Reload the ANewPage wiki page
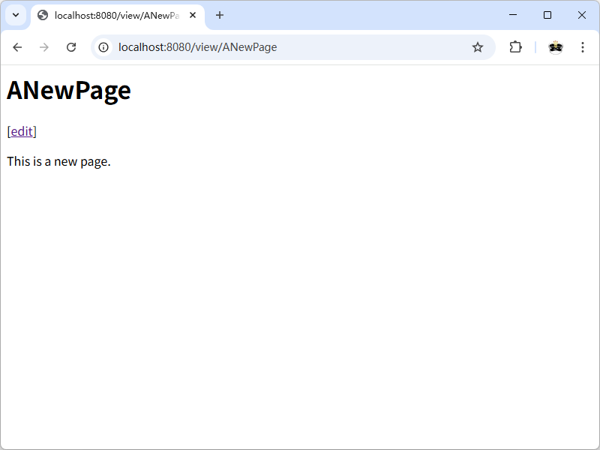Viewport: 600px width, 450px height. [x=71, y=47]
